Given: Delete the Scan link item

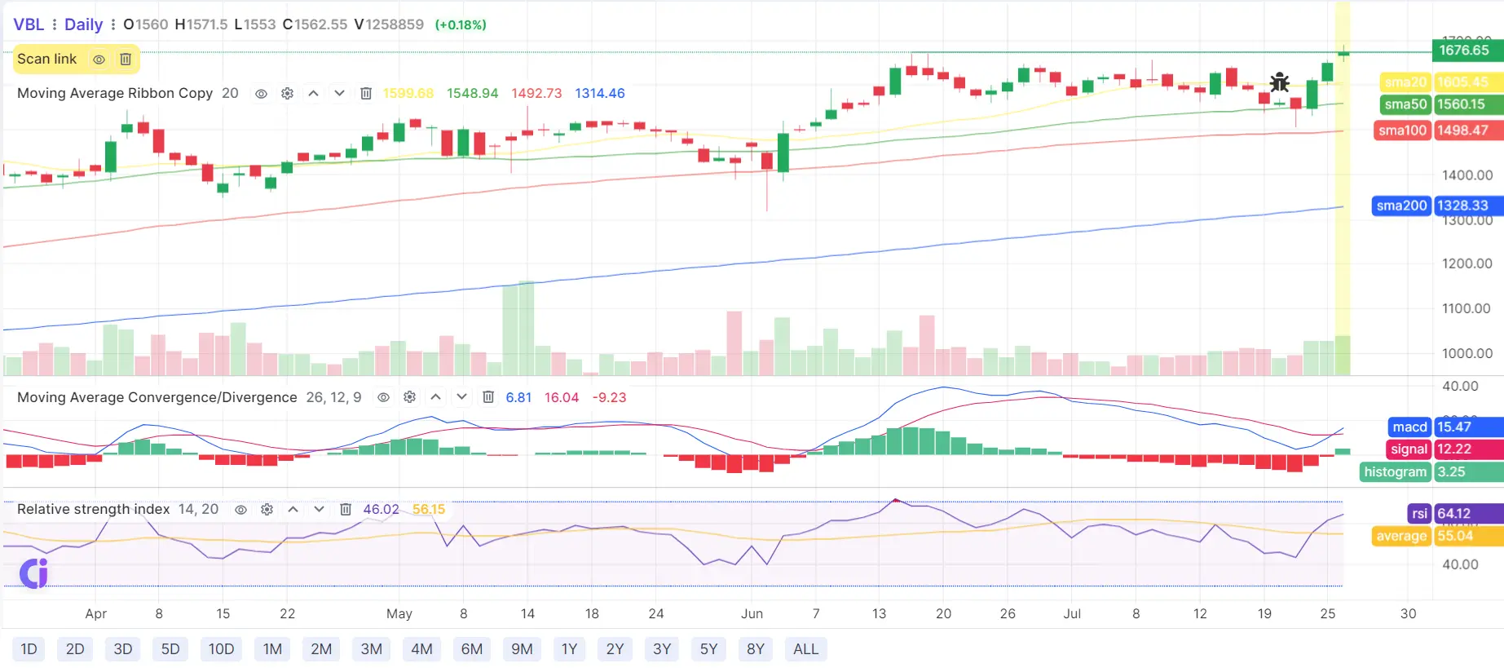Looking at the screenshot, I should coord(126,60).
